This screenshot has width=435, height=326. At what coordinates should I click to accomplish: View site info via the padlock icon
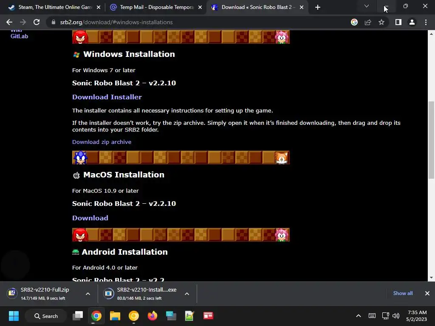click(x=54, y=22)
